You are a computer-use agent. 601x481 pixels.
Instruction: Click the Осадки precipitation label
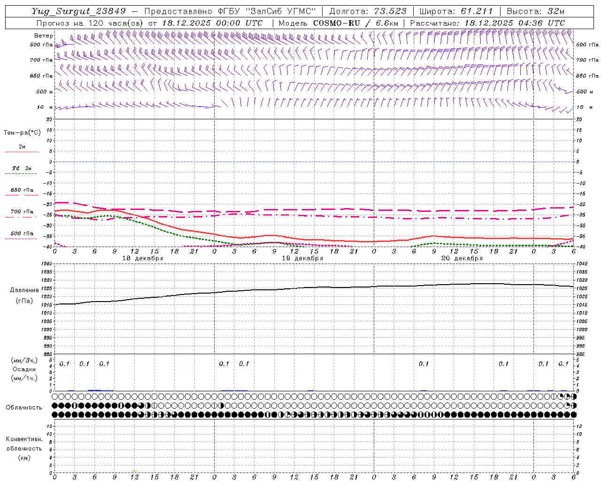pyautogui.click(x=24, y=369)
